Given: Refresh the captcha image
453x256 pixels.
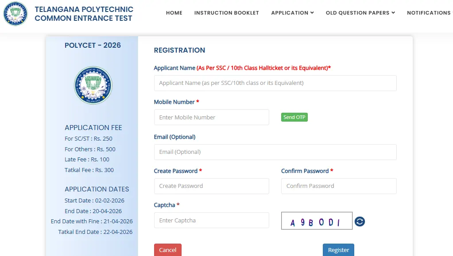Looking at the screenshot, I should [360, 221].
